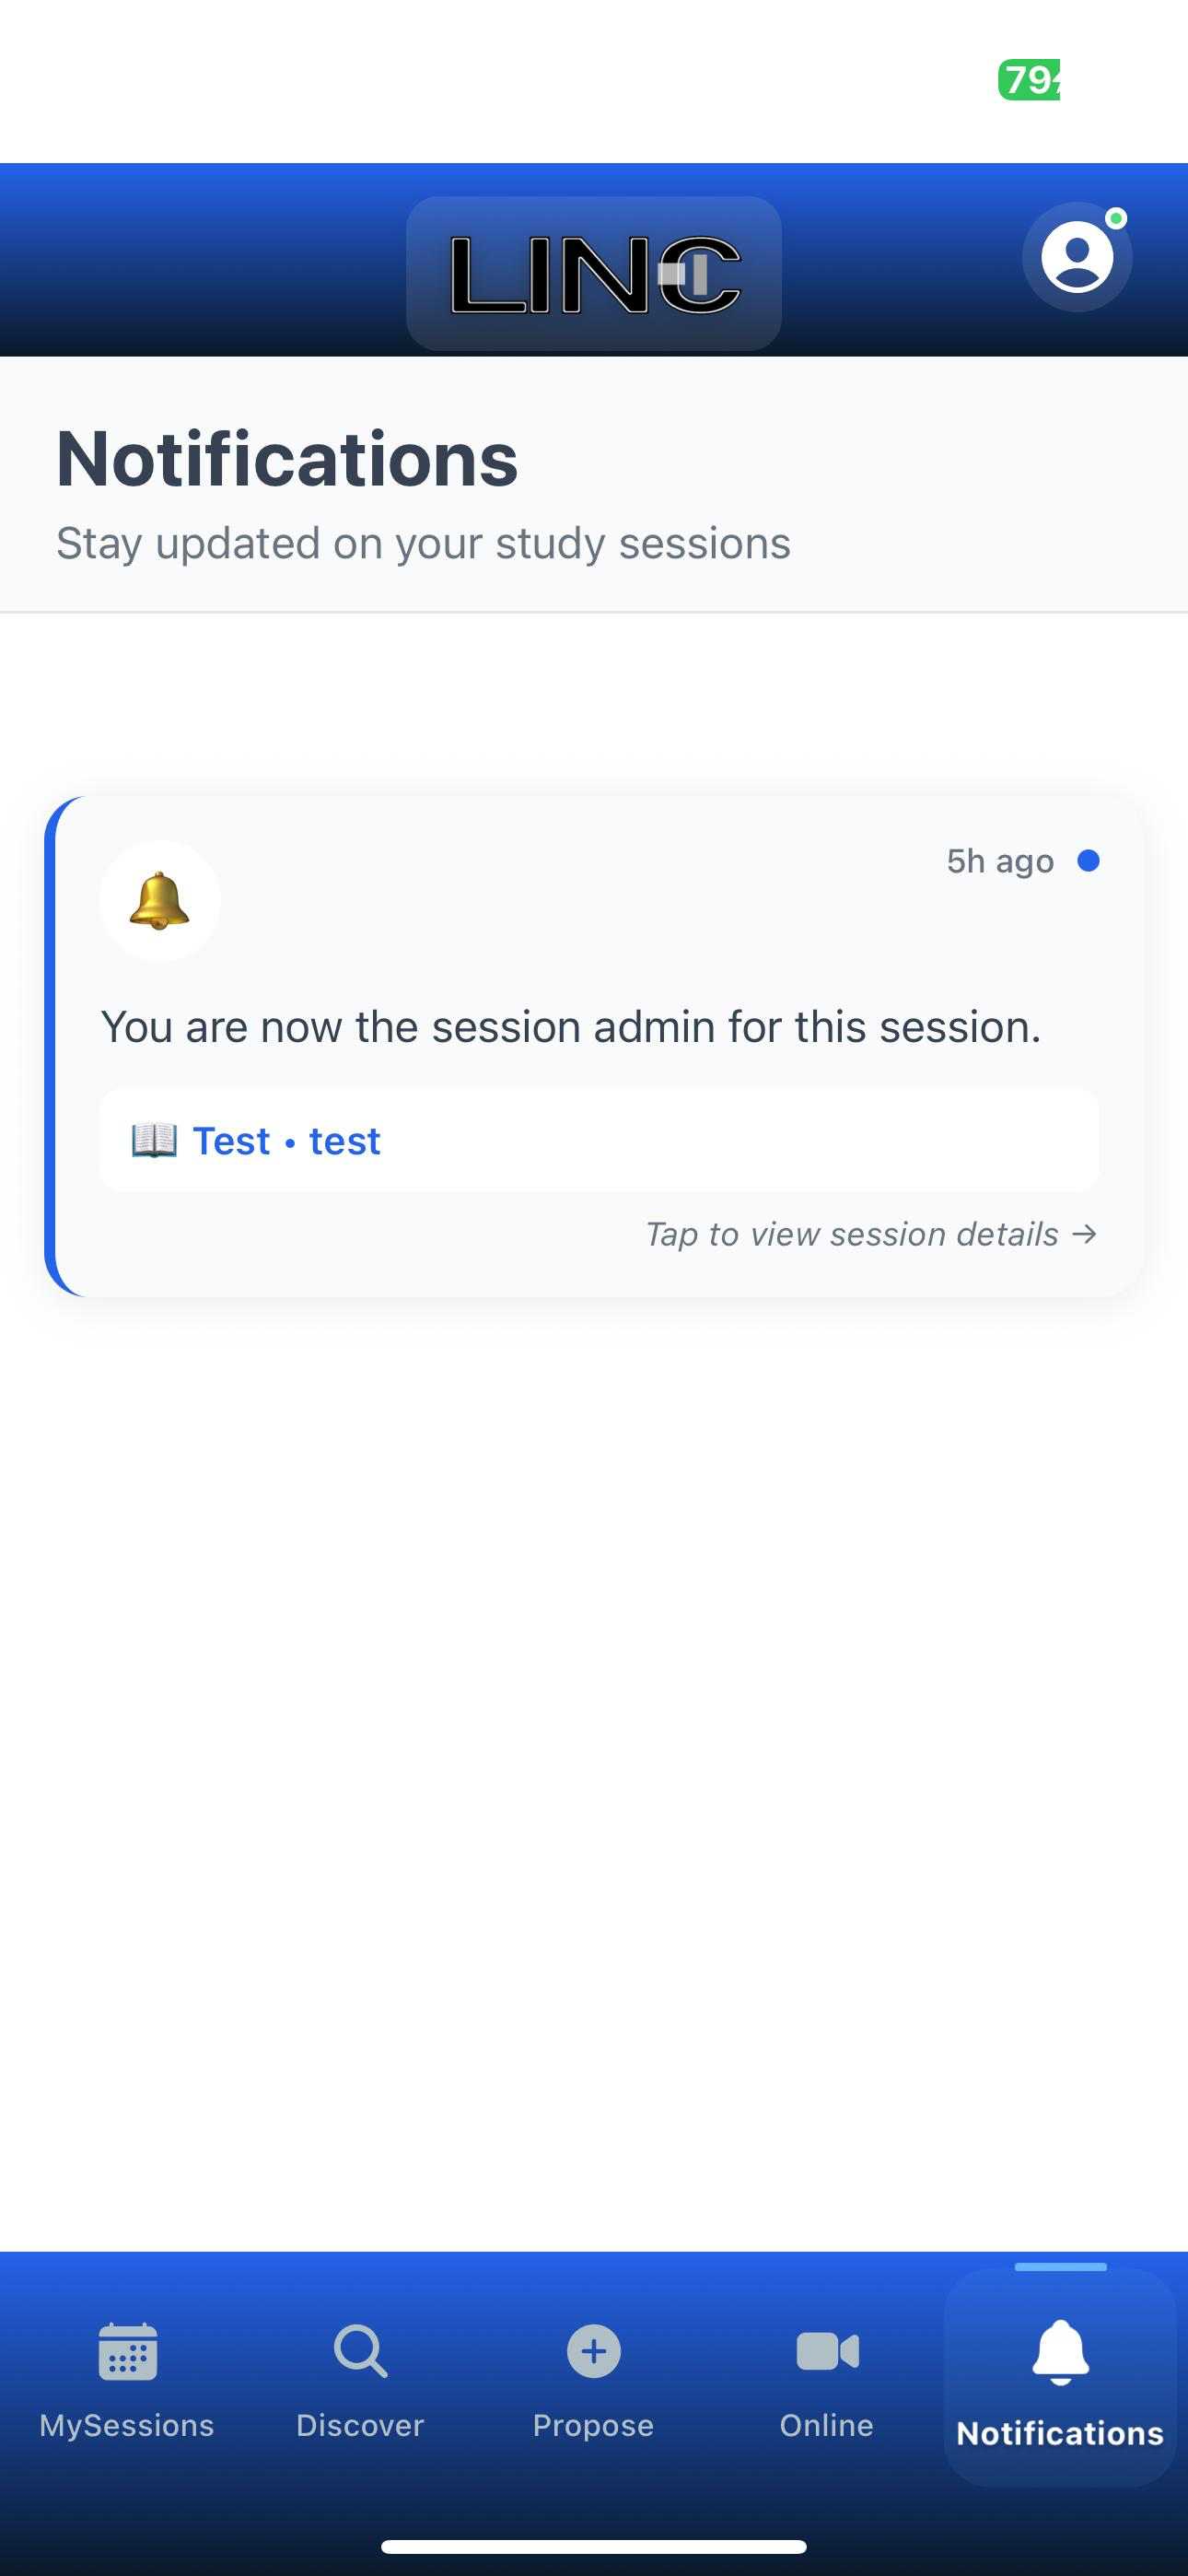Open MySessions calendar icon
1188x2576 pixels.
point(127,2351)
